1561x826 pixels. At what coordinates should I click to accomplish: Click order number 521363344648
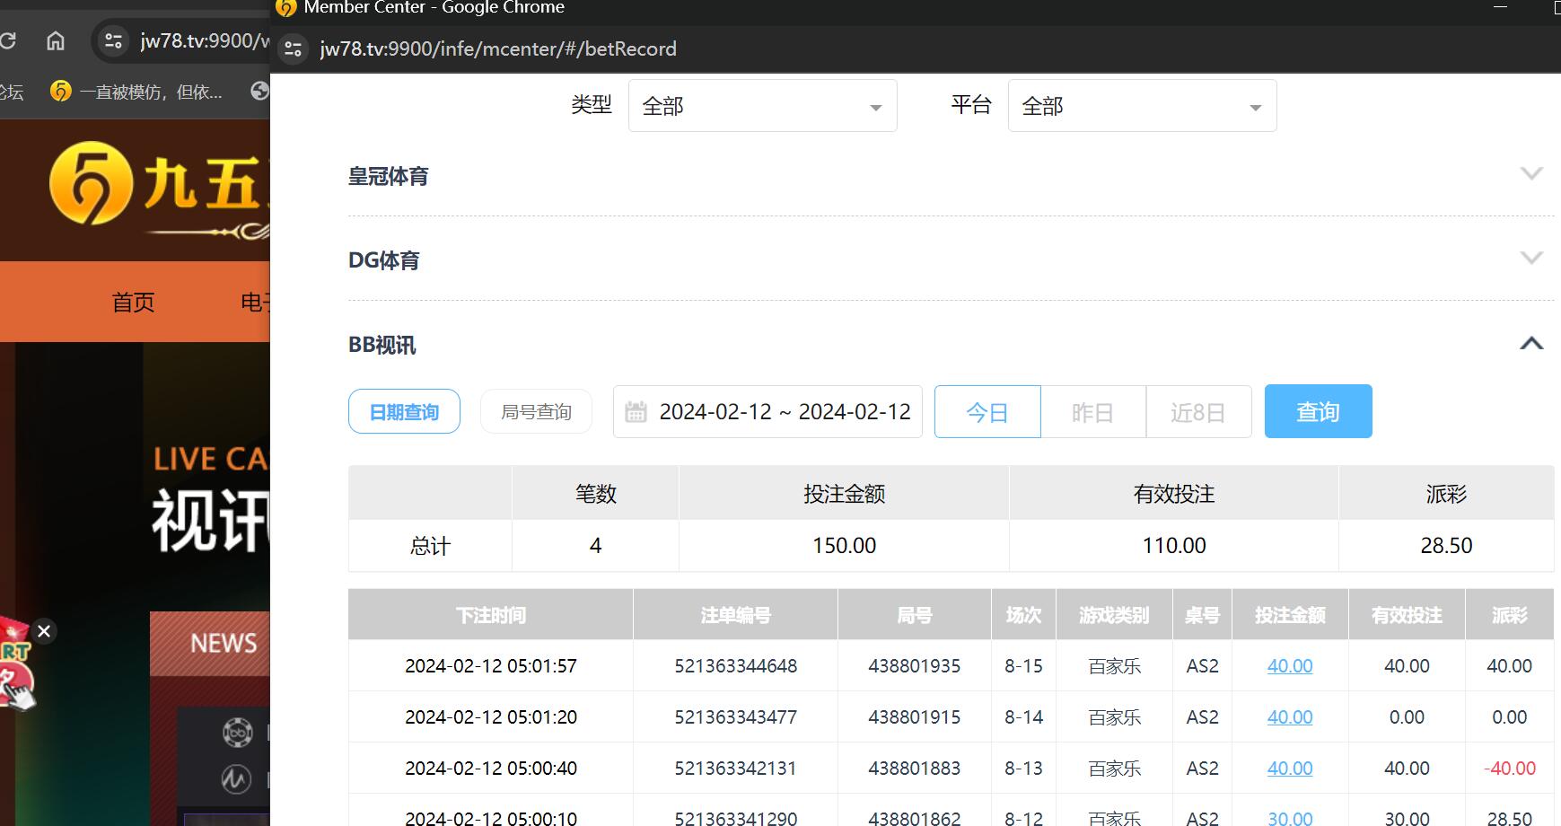point(736,666)
